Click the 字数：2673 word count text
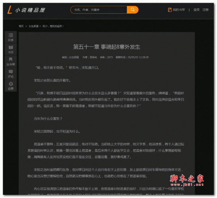This screenshot has height=198, width=217. pyautogui.click(x=106, y=57)
